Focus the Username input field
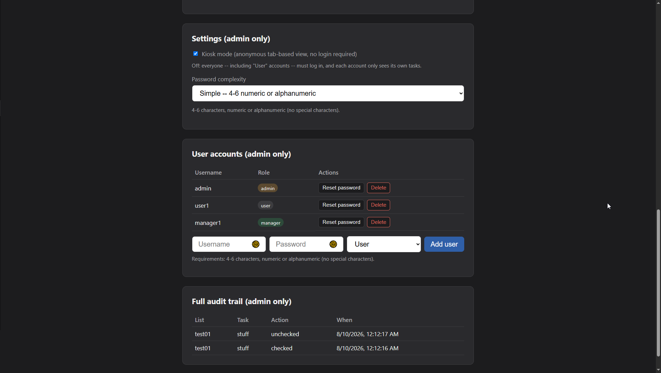The width and height of the screenshot is (661, 373). click(x=228, y=244)
